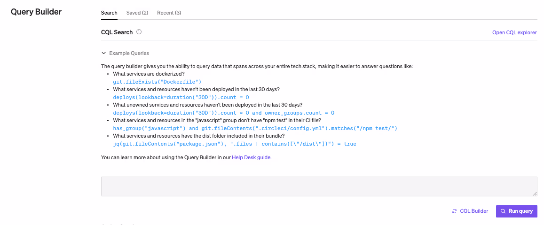The image size is (544, 225).
Task: Collapse the Example Queries chevron
Action: pyautogui.click(x=104, y=54)
